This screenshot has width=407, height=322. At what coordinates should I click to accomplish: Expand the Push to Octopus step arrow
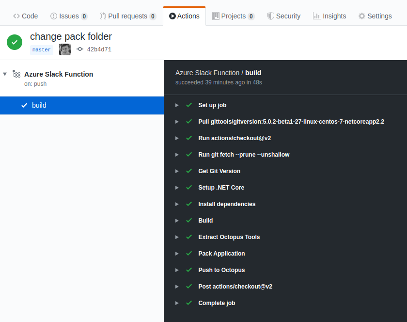point(177,270)
